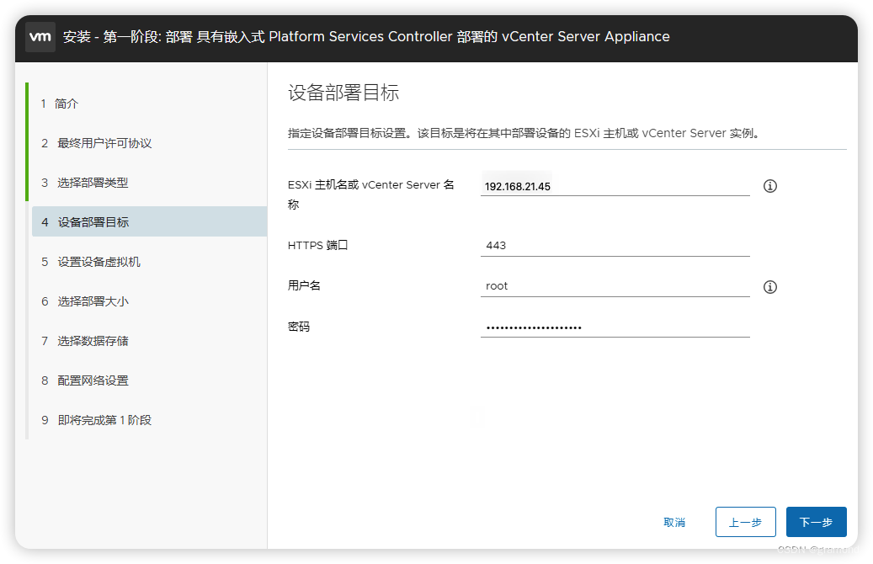
Task: Select step 6 选择部署大小
Action: pos(85,301)
